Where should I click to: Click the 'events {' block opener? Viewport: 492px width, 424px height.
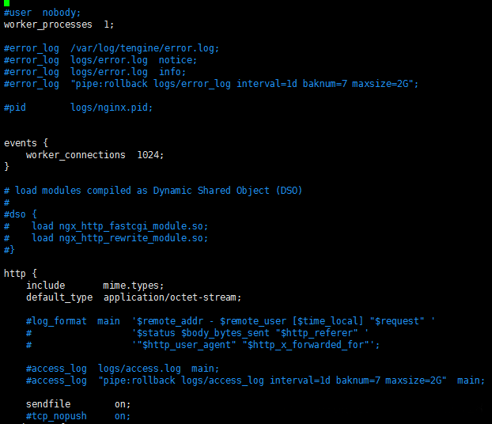pos(26,143)
